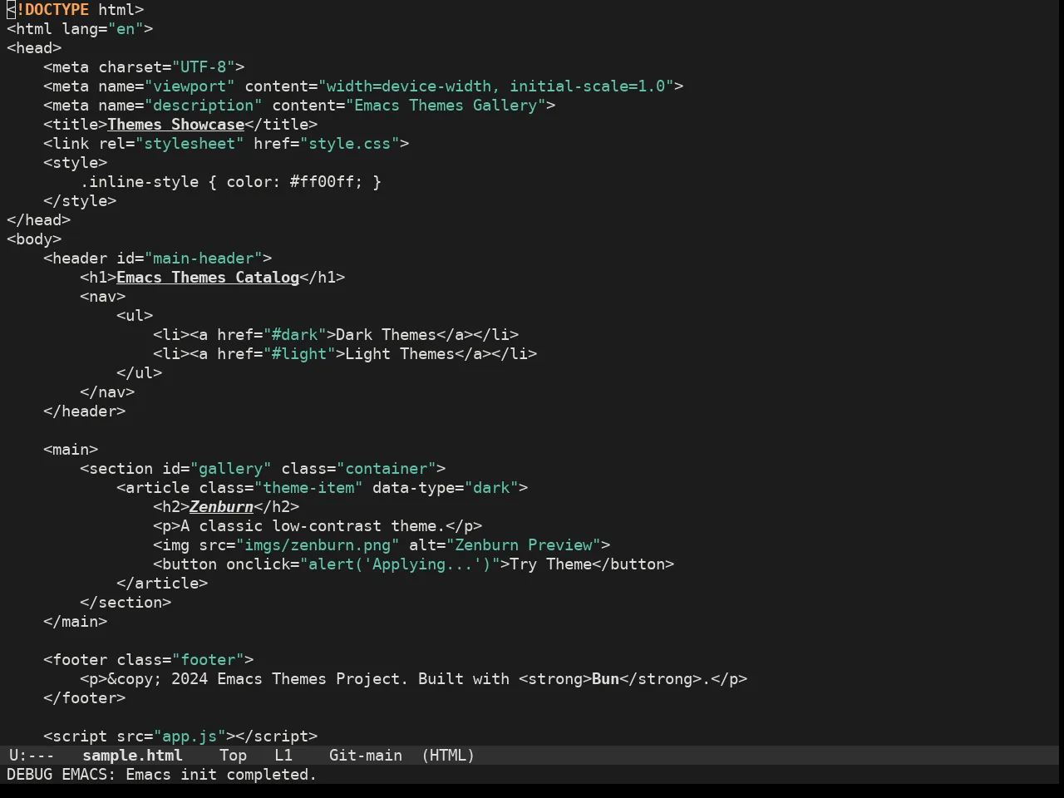
Task: Click the sample.html buffer name in mode line
Action: (x=132, y=756)
